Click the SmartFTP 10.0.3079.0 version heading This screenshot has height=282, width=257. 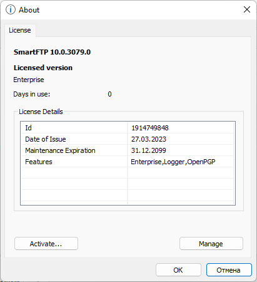pyautogui.click(x=52, y=52)
